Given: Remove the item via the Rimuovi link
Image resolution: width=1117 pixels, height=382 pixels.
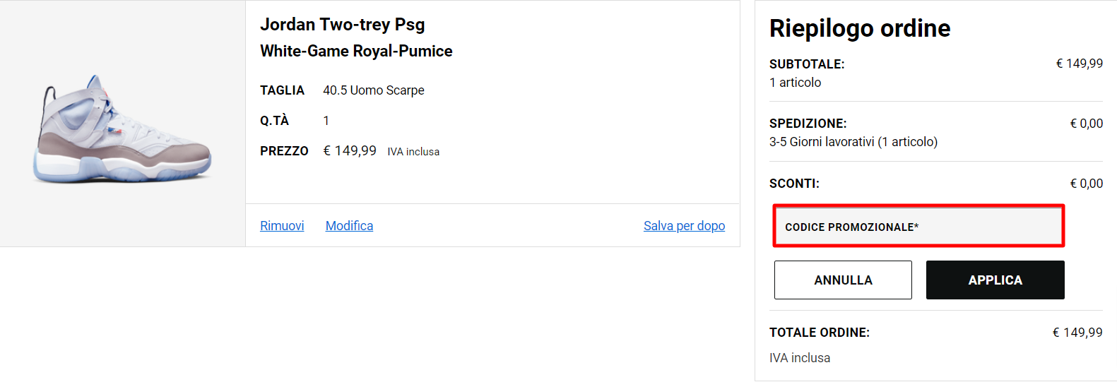Looking at the screenshot, I should click(x=282, y=226).
